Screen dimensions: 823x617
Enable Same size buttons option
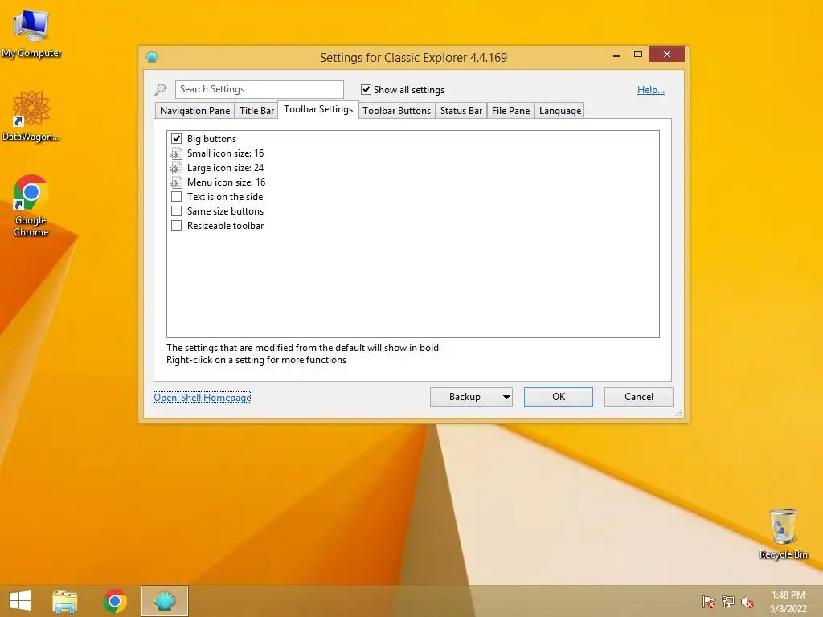coord(176,211)
